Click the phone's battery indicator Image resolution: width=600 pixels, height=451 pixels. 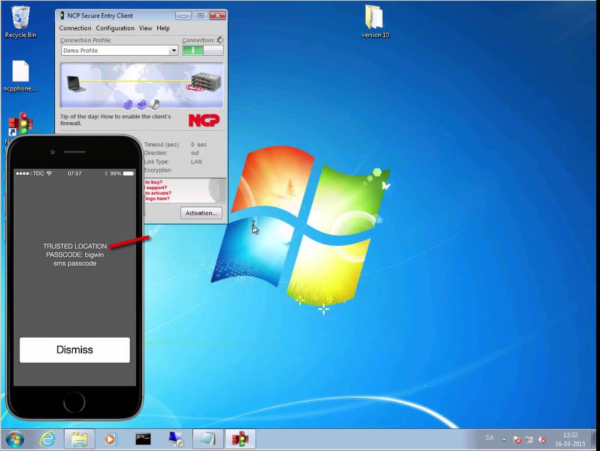[128, 174]
